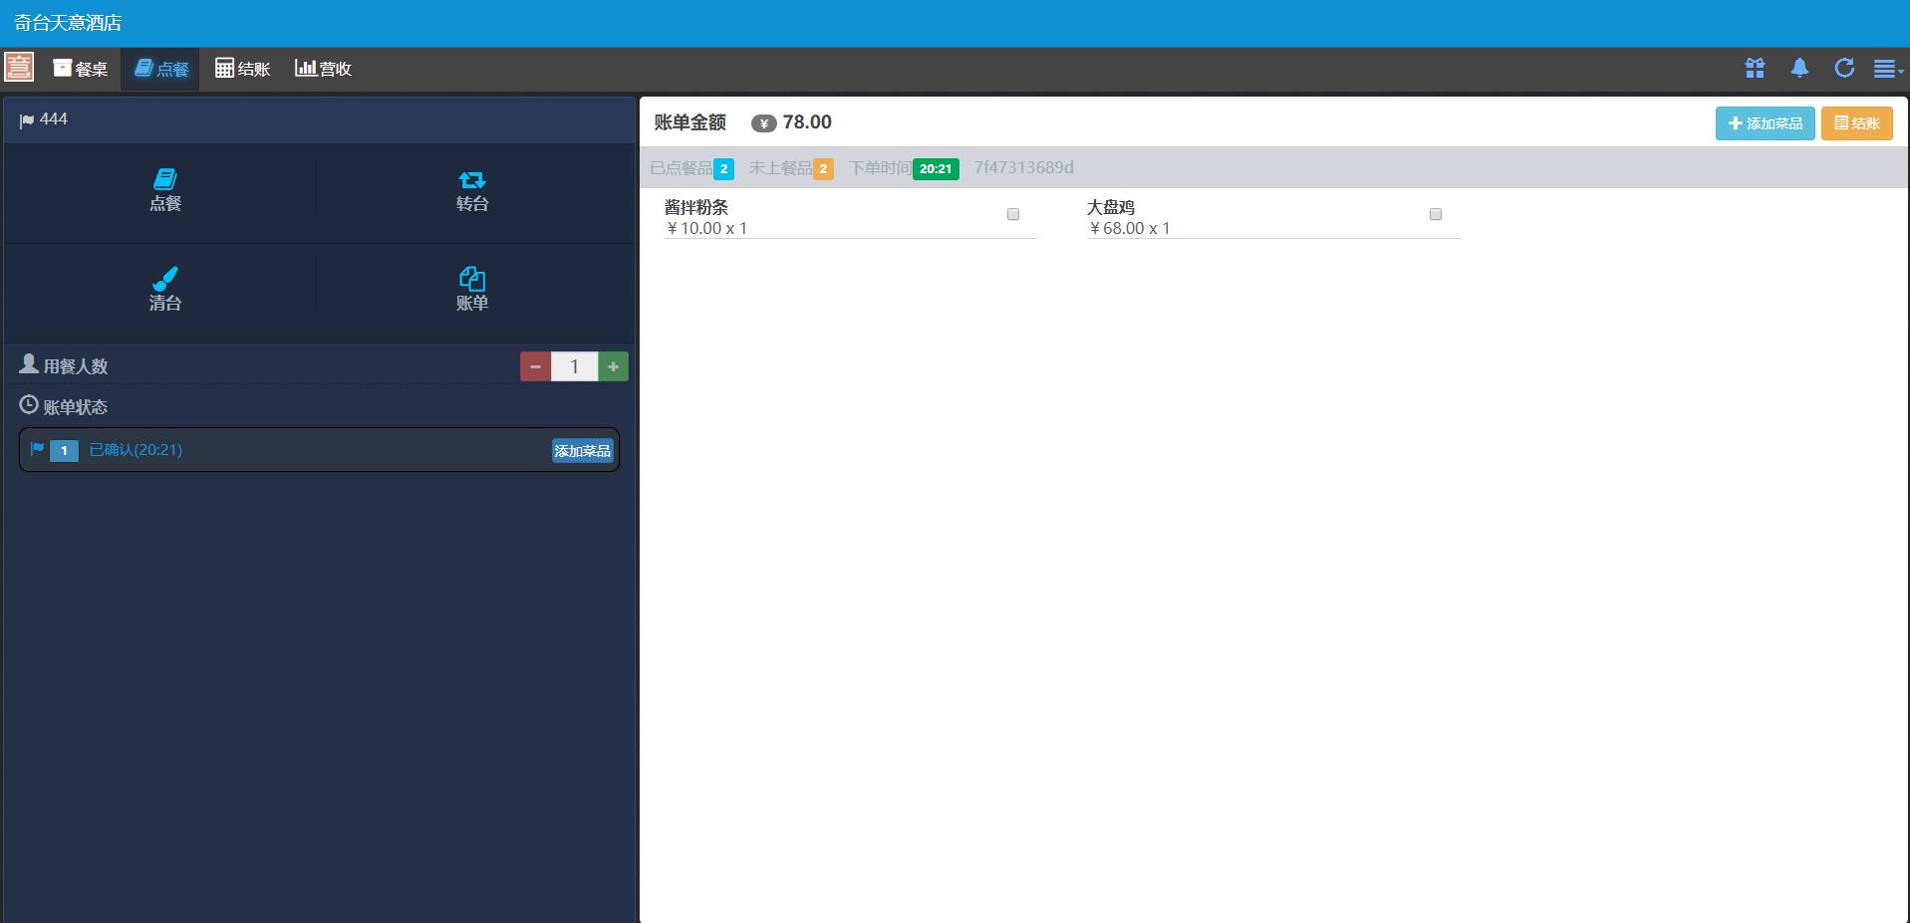Viewport: 1910px width, 923px height.
Task: Click the orange 结账 button
Action: coord(1857,123)
